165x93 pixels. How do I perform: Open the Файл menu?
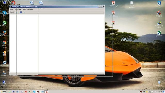(x=12, y=10)
